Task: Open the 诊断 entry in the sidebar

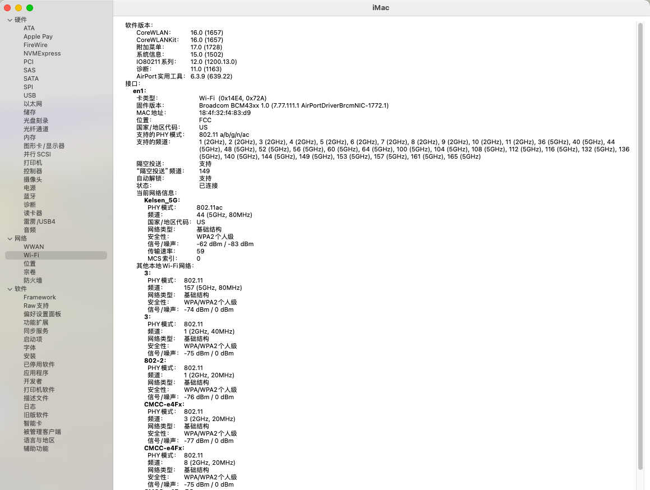Action: tap(30, 205)
